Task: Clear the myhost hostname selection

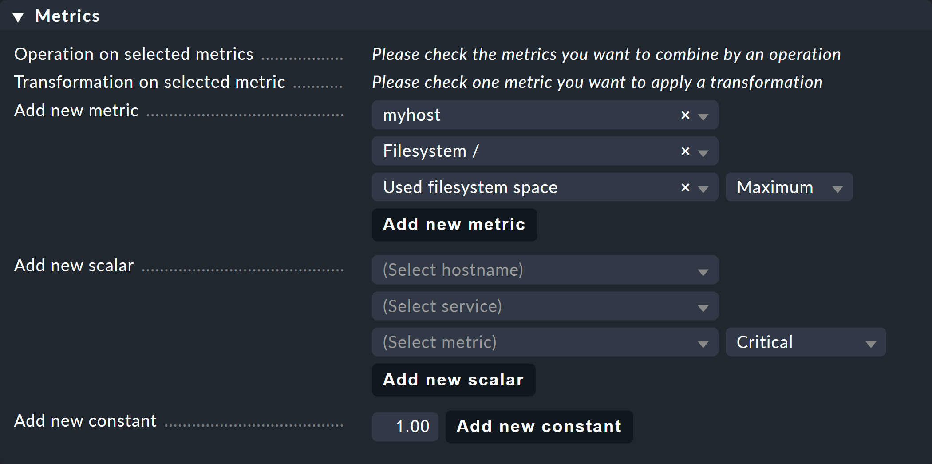Action: (685, 115)
